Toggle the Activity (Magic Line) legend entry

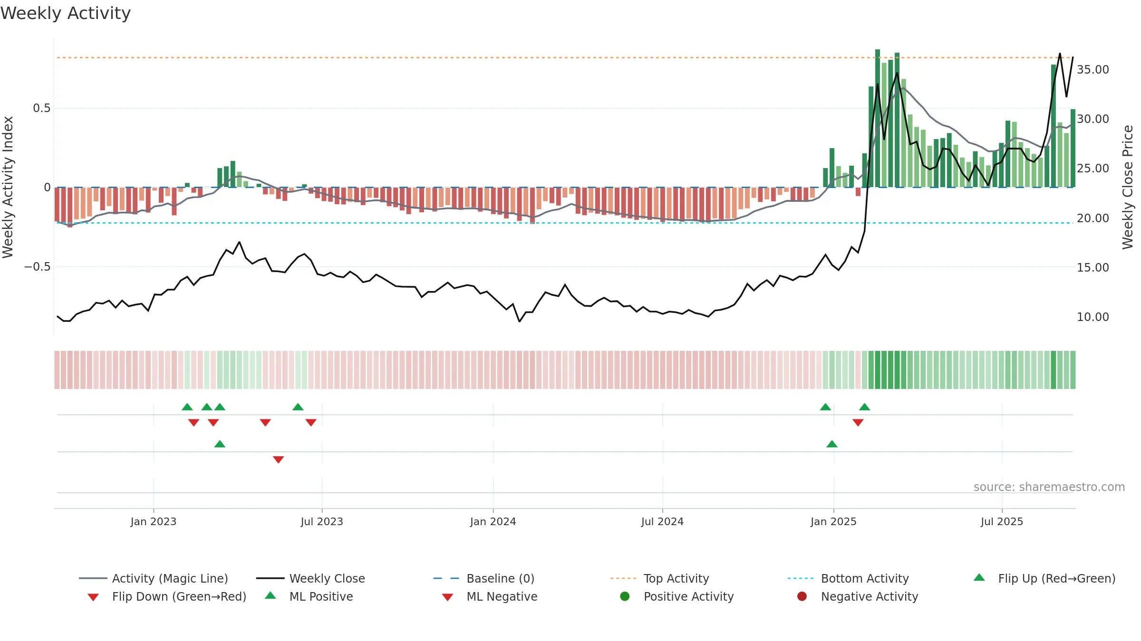(x=154, y=578)
